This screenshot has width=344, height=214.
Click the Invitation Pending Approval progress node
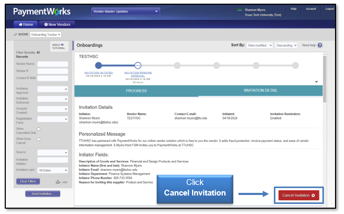pos(138,65)
